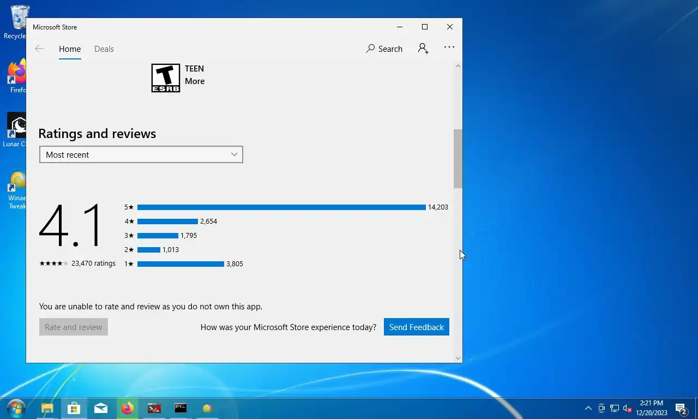
Task: Open the Lunar Client desktop shortcut
Action: tap(16, 130)
